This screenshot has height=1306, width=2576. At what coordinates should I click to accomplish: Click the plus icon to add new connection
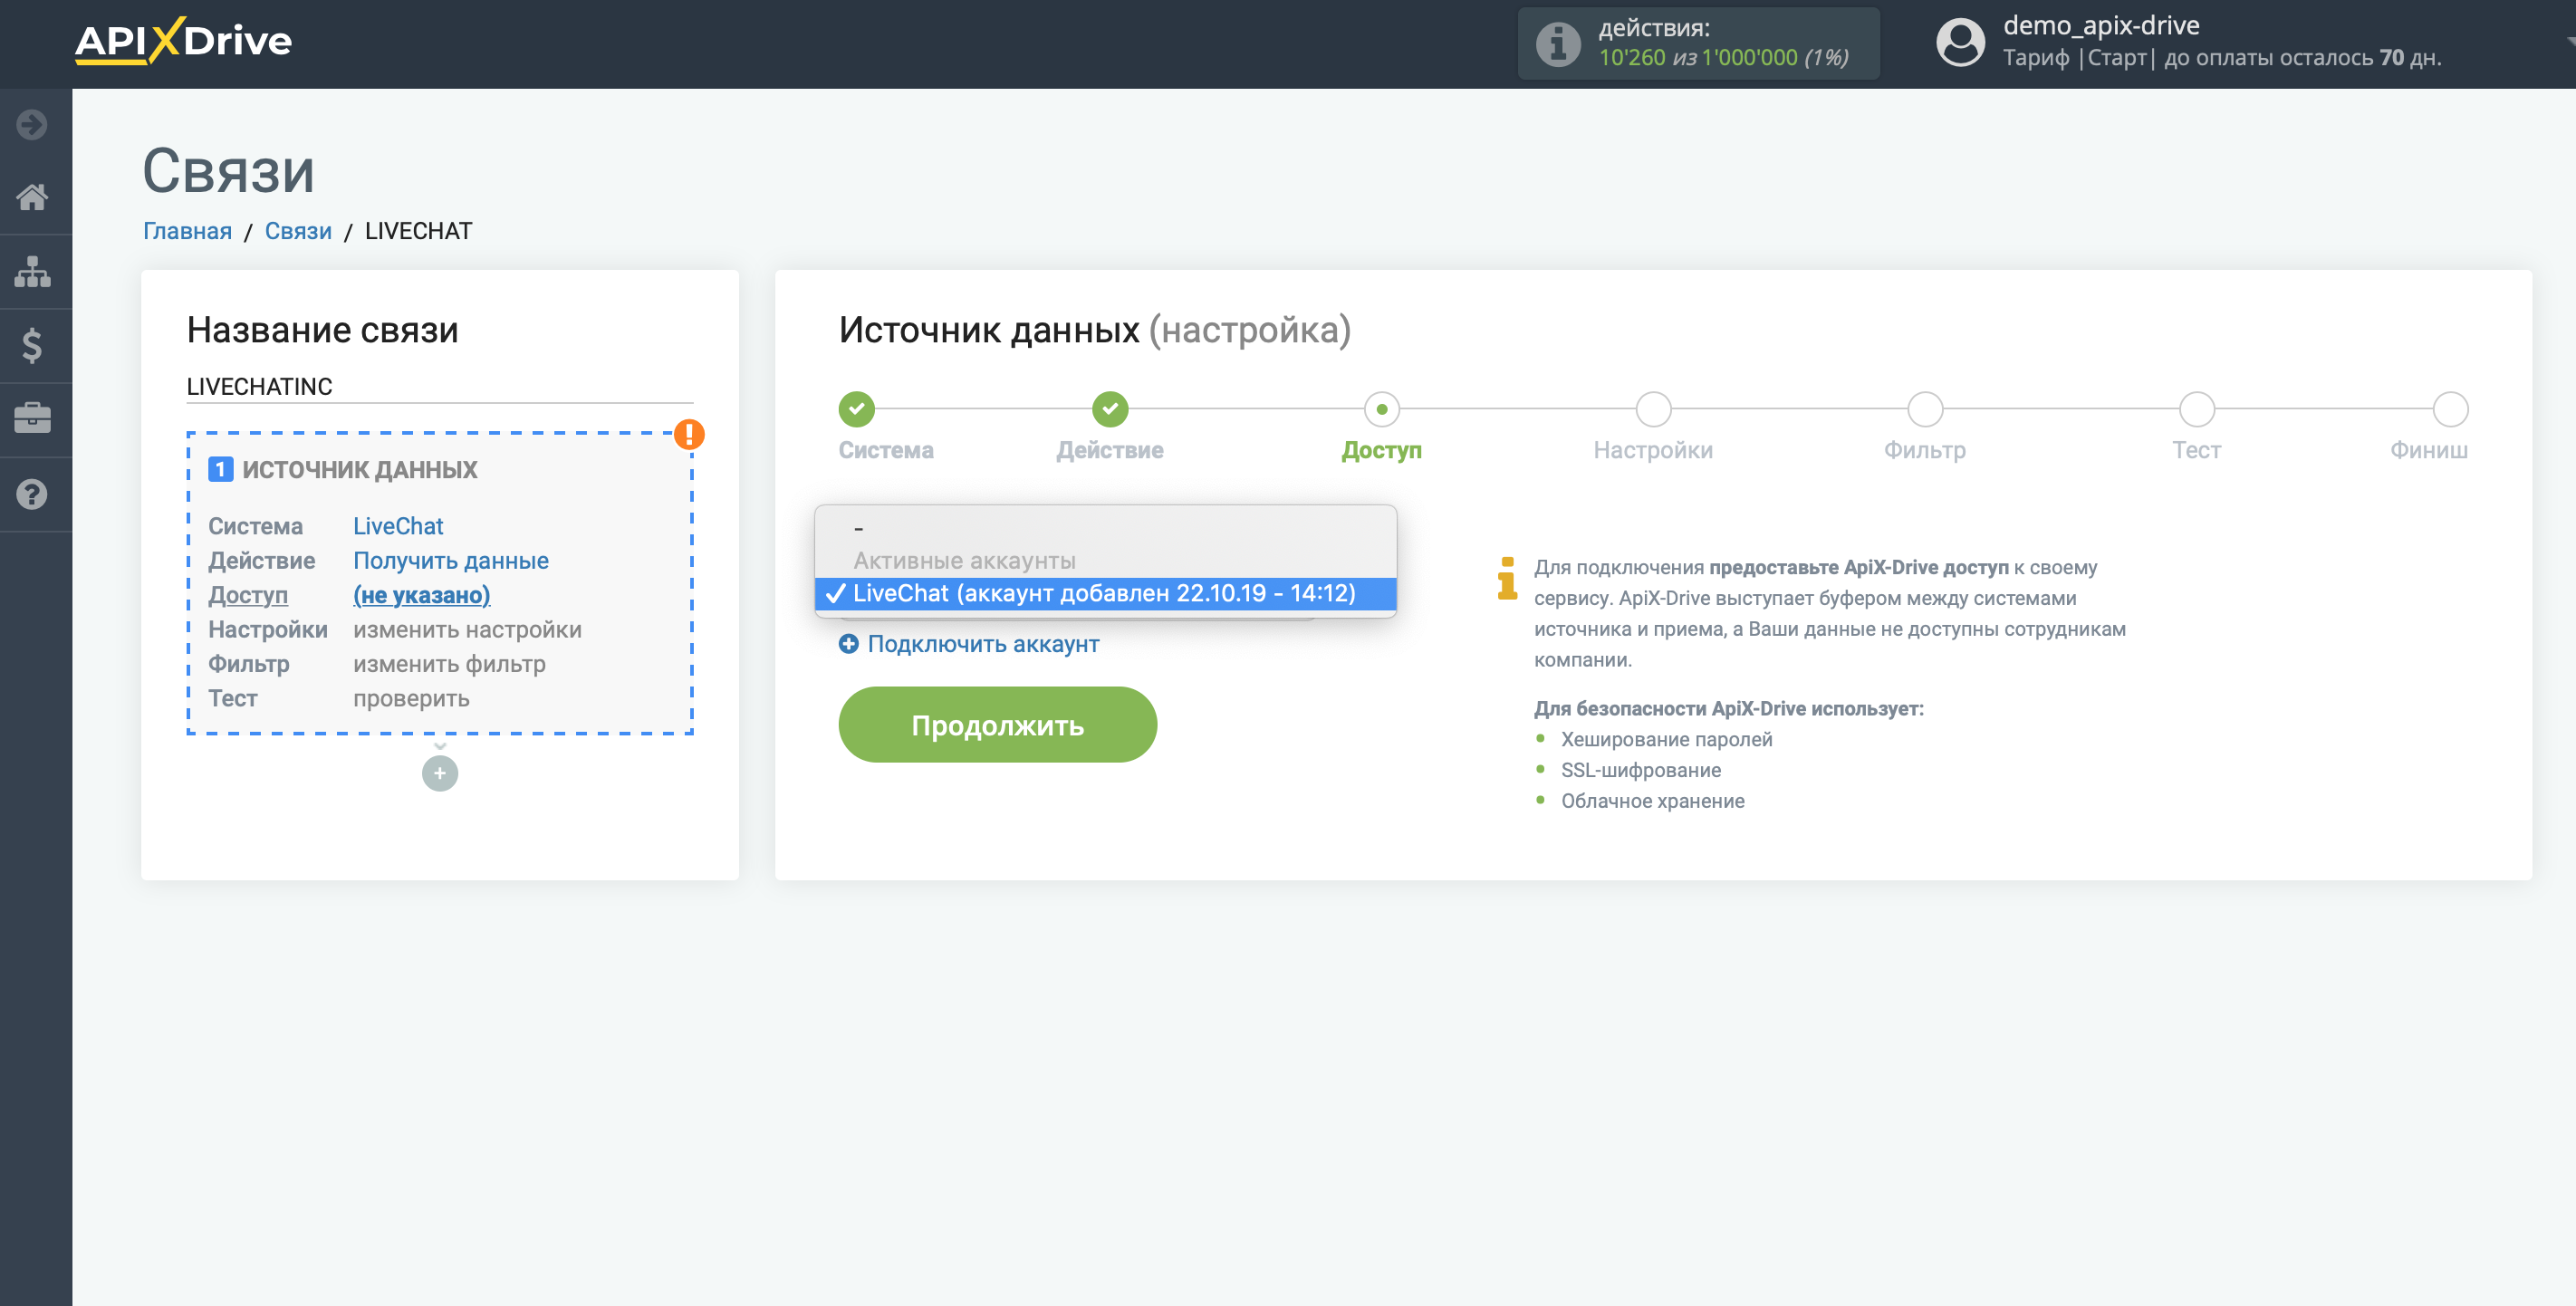[439, 773]
